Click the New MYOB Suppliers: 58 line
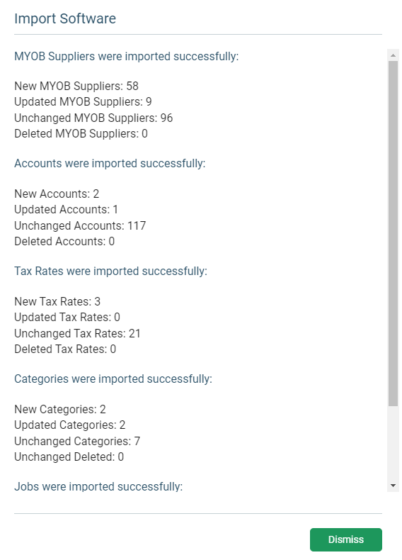Viewport: 402px width, 560px height. pos(76,86)
